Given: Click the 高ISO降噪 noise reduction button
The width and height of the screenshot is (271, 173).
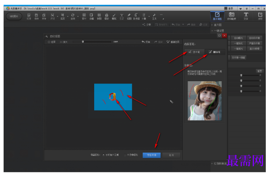Looking at the screenshot, I should tap(255, 49).
